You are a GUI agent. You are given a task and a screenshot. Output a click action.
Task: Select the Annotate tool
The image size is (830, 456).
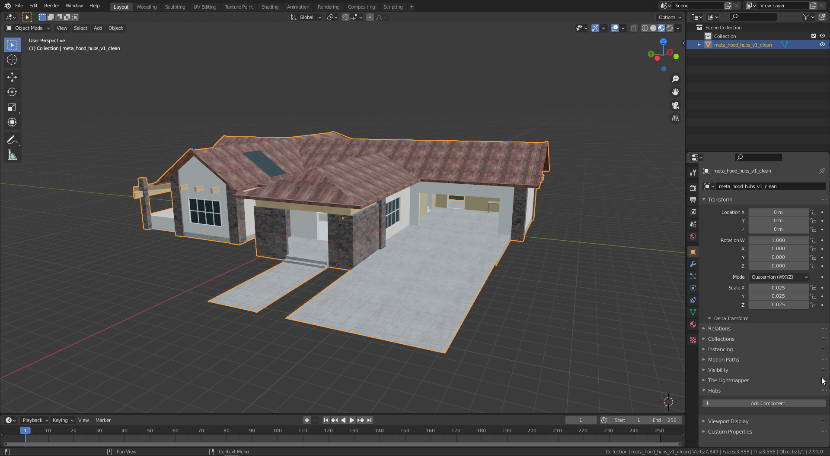12,139
